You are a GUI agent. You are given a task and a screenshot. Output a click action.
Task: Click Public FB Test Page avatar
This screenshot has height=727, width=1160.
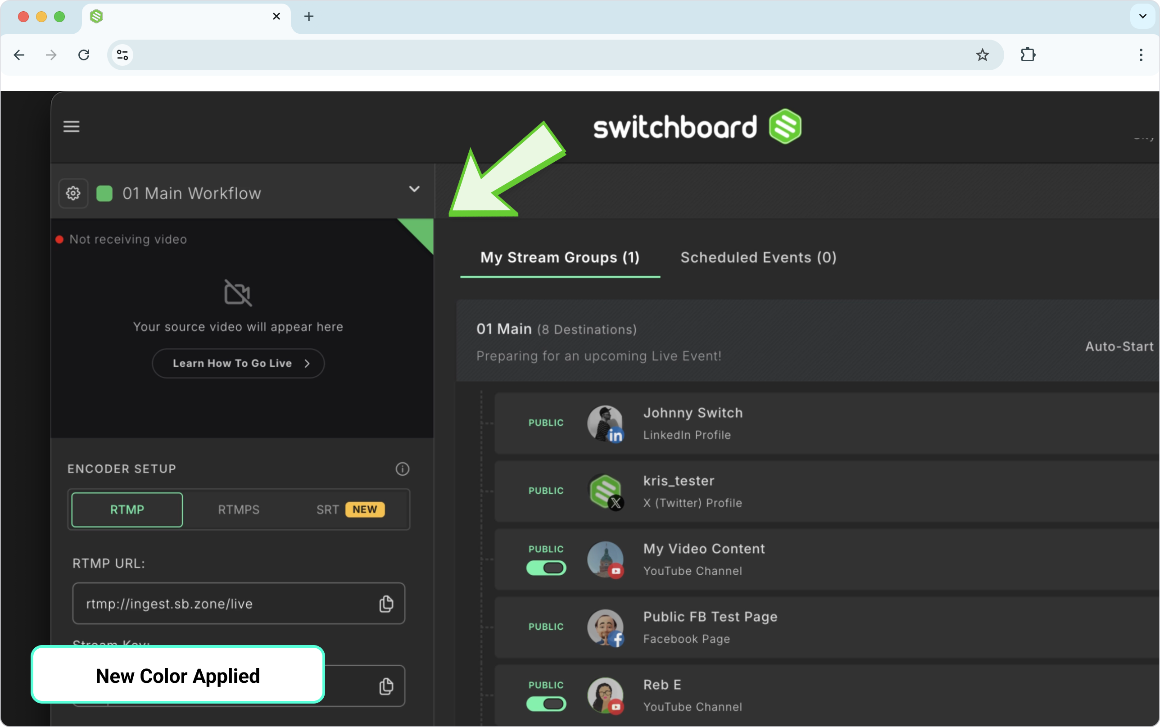[606, 627]
